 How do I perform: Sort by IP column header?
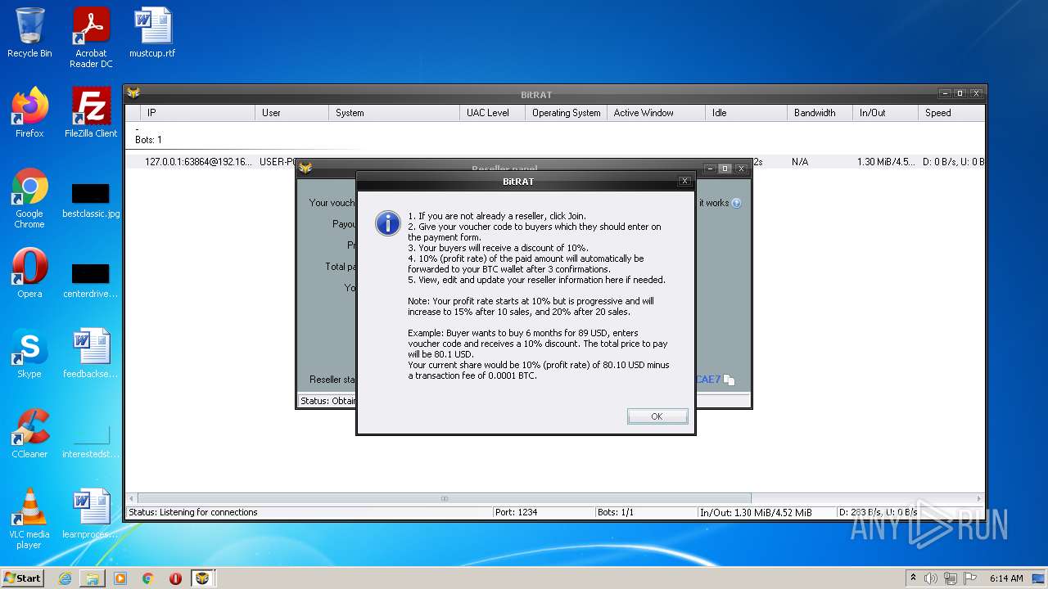197,113
